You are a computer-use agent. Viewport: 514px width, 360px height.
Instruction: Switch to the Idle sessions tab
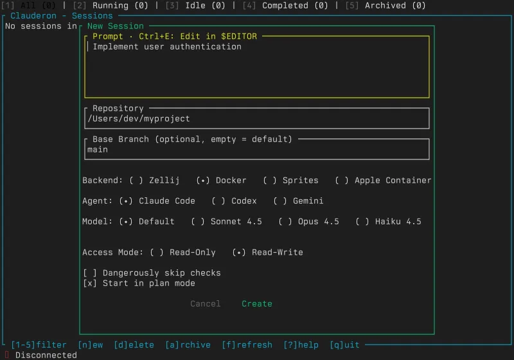click(195, 6)
